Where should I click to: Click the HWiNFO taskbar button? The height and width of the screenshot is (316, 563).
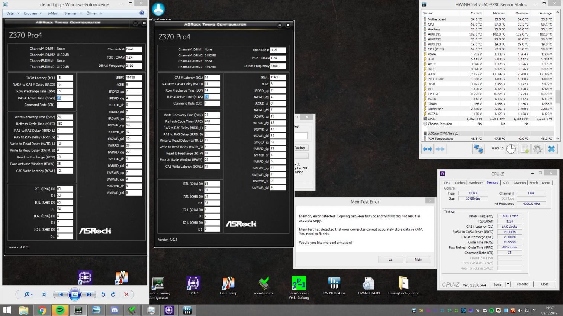tap(187, 310)
